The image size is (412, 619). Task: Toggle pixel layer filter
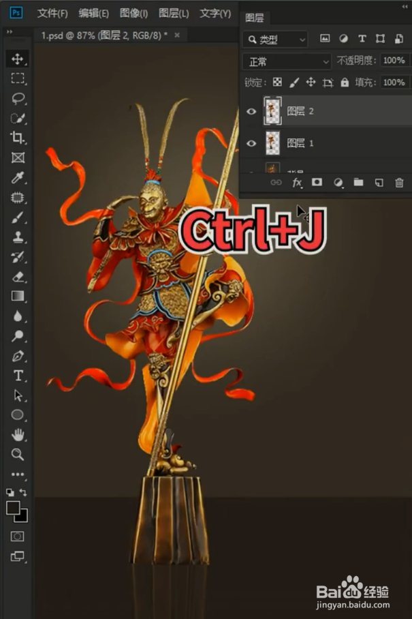(325, 38)
